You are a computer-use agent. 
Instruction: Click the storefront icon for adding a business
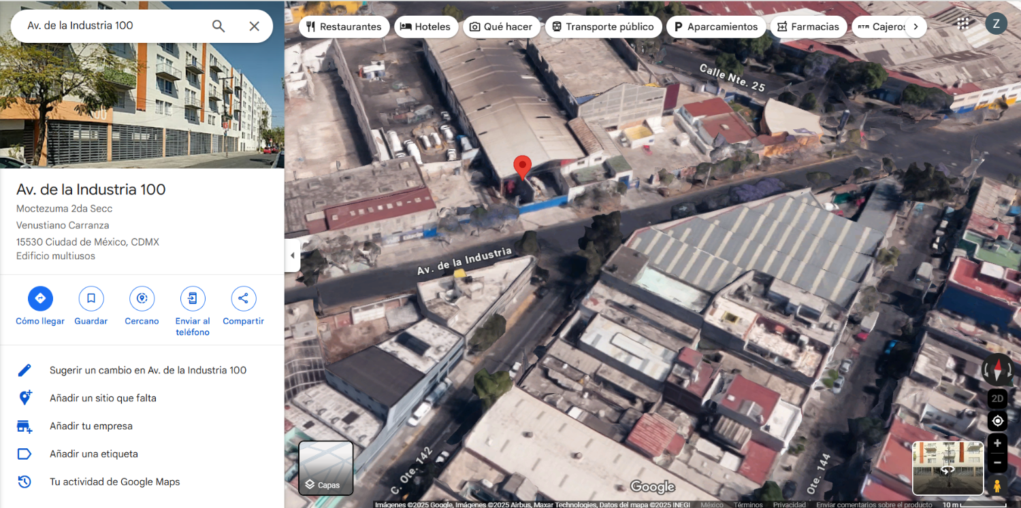pyautogui.click(x=25, y=426)
